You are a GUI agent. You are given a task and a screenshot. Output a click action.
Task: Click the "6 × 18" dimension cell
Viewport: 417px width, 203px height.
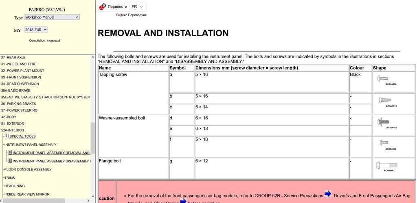click(x=272, y=131)
